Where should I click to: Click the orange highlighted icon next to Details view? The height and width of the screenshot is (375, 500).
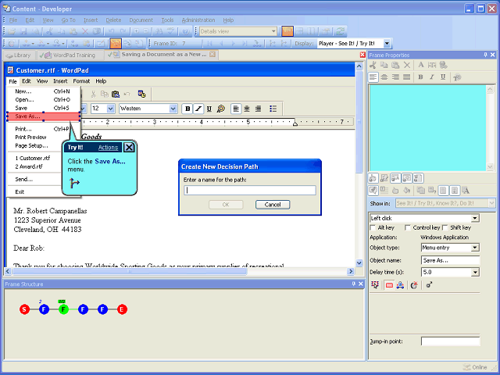click(287, 31)
